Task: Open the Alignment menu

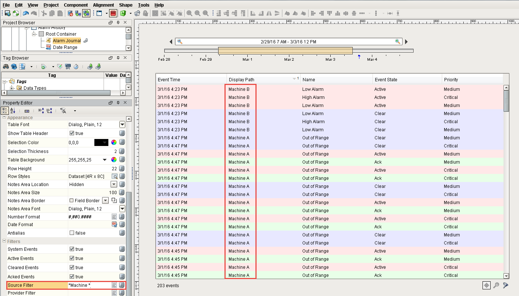Action: 103,5
